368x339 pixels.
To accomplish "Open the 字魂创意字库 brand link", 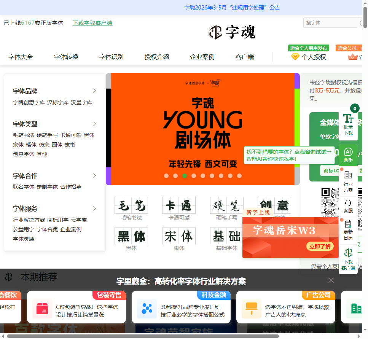I will coord(29,102).
